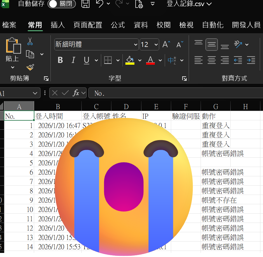Click the Decrease Font Size icon
This screenshot has height=257, width=263.
(x=180, y=44)
